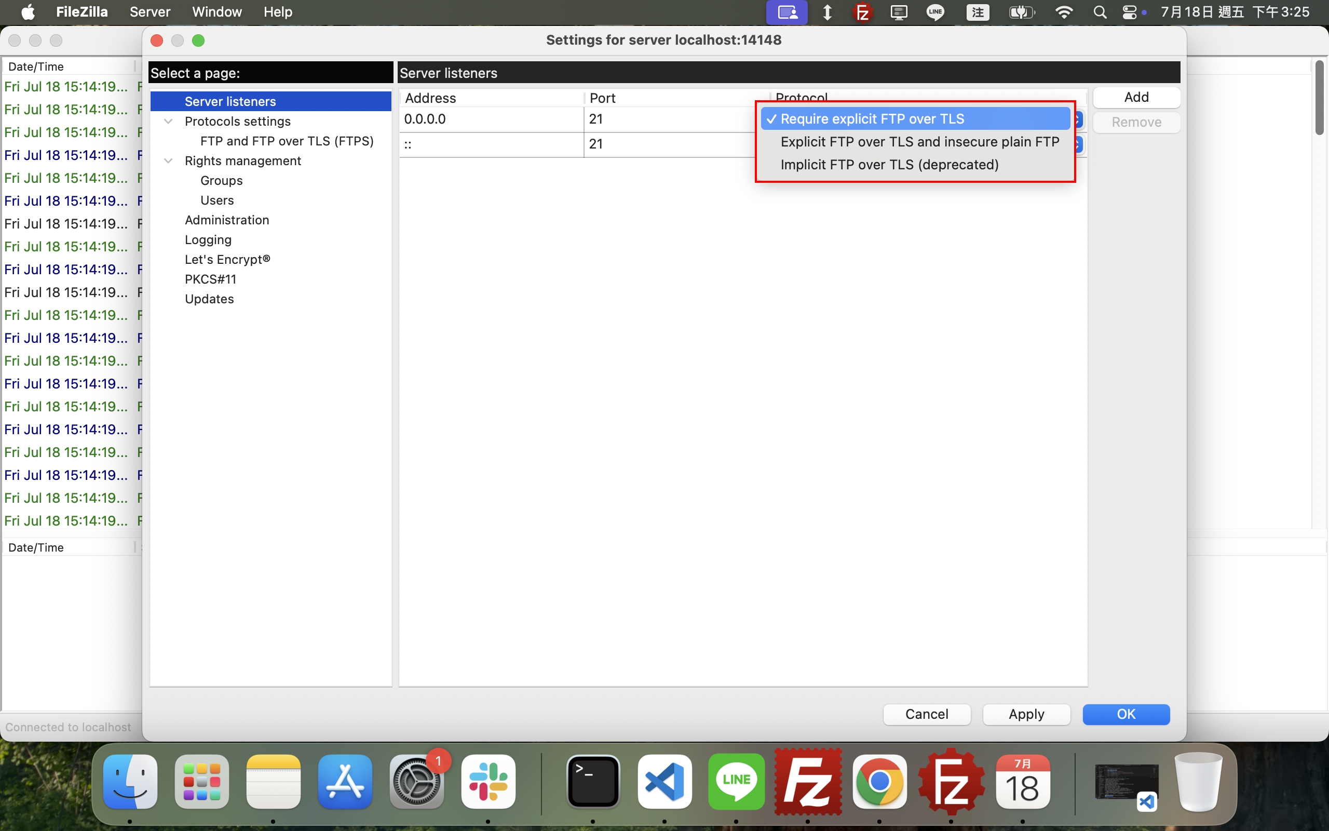
Task: Open Slack from the Dock
Action: 488,782
